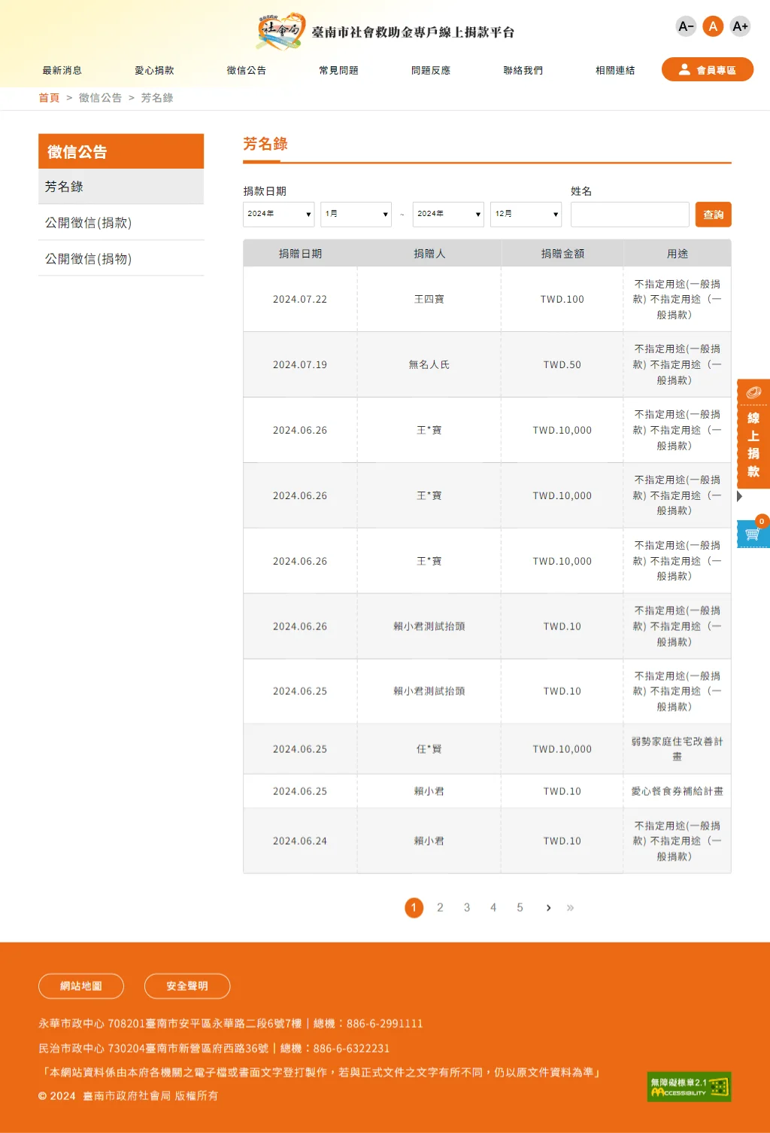Open 常見問題 navigation menu
This screenshot has height=1133, width=770.
click(338, 70)
